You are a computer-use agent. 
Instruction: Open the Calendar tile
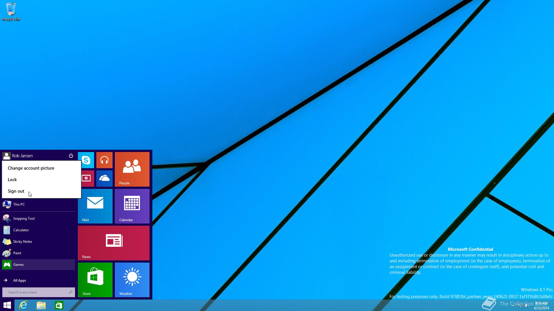pyautogui.click(x=132, y=206)
